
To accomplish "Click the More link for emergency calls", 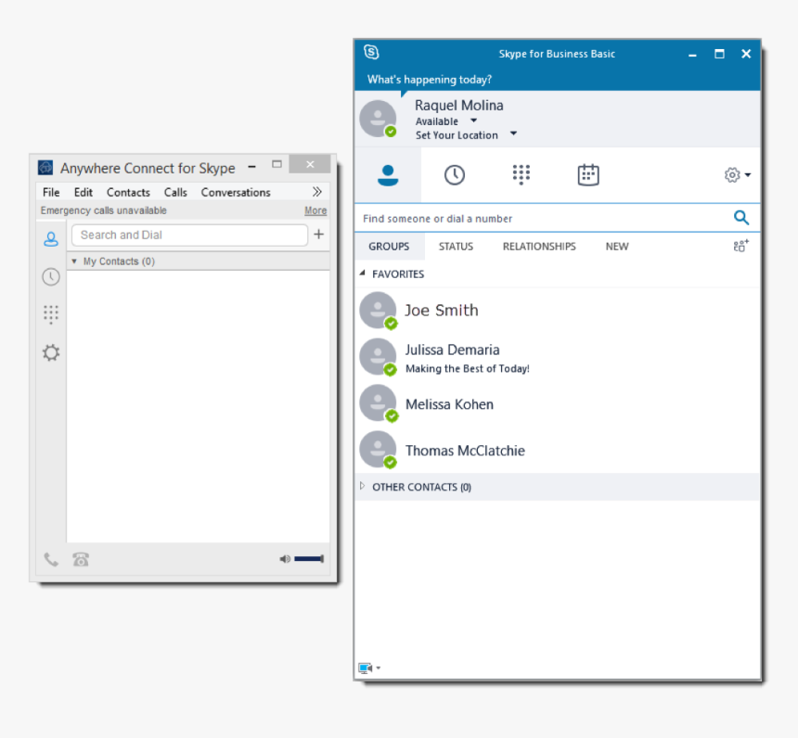I will coord(315,210).
